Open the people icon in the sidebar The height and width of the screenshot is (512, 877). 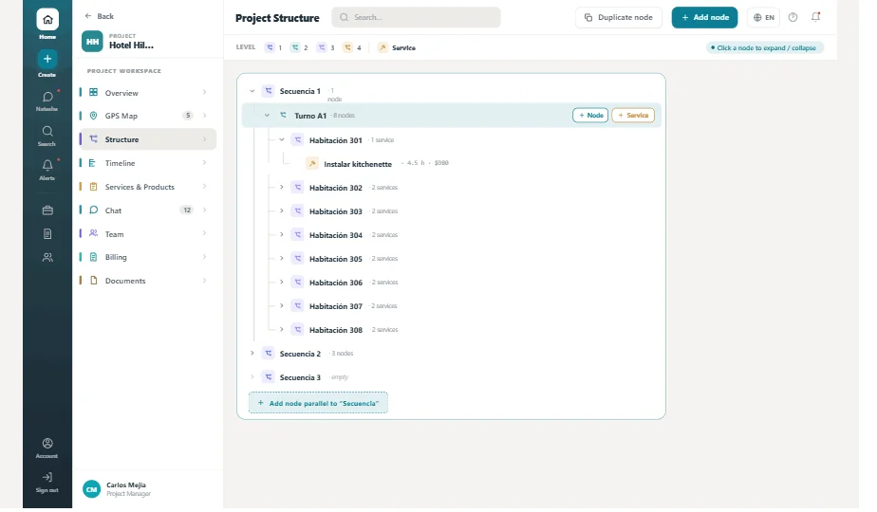click(47, 258)
